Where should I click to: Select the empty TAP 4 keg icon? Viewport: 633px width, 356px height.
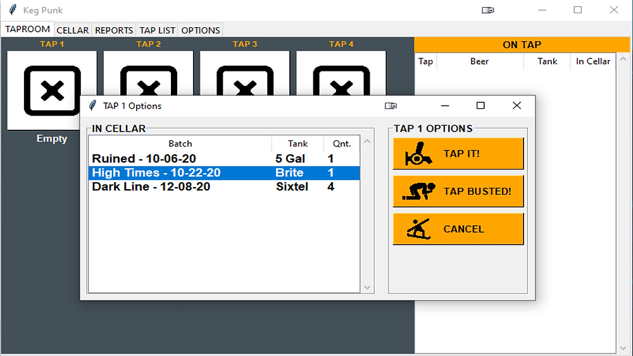[341, 73]
